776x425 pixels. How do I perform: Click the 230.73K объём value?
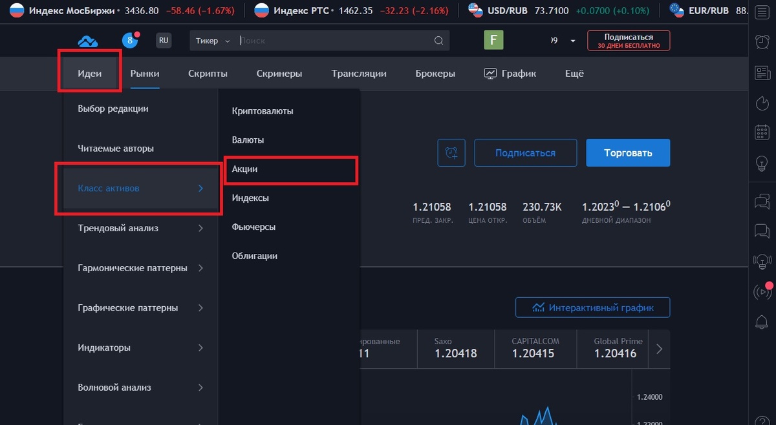(542, 207)
